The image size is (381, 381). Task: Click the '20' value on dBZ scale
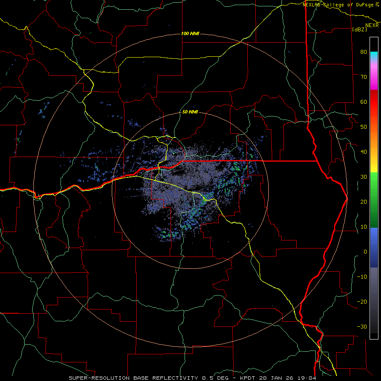tap(364, 202)
